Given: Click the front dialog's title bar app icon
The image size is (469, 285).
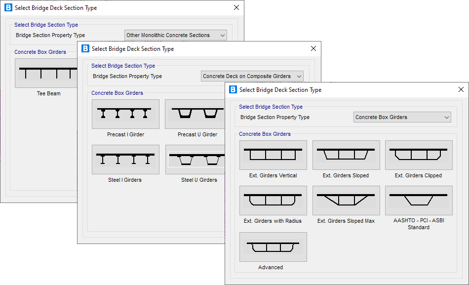Looking at the screenshot, I should [x=233, y=89].
